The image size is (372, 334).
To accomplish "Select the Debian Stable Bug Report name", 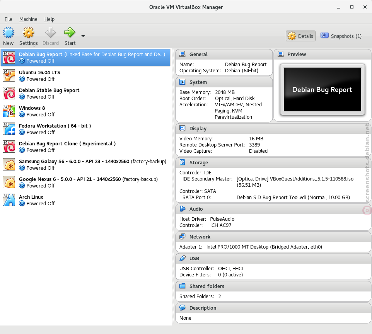I will click(x=49, y=90).
